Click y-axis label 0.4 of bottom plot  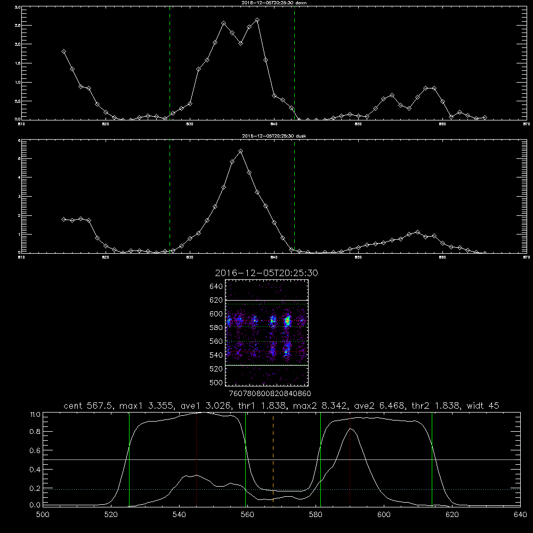click(x=35, y=470)
